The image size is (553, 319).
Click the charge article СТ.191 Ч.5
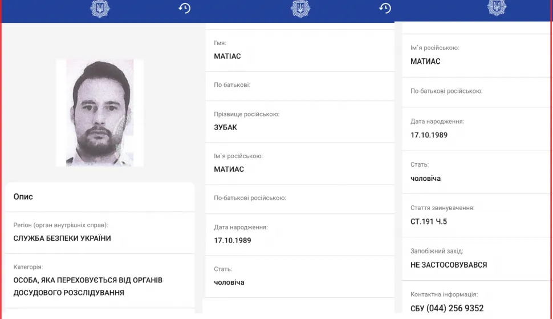click(429, 221)
